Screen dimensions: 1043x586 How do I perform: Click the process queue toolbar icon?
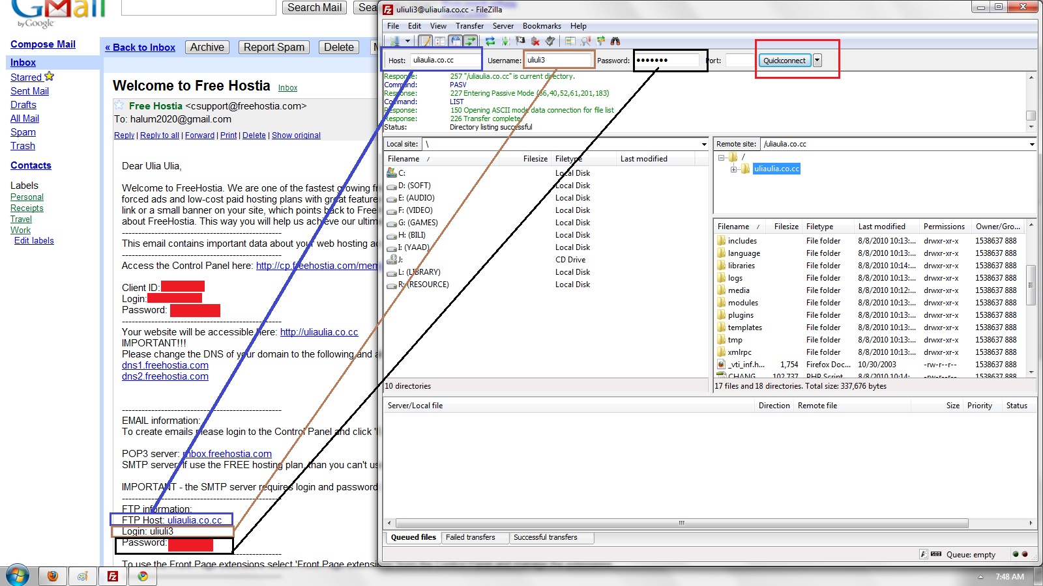coord(505,41)
